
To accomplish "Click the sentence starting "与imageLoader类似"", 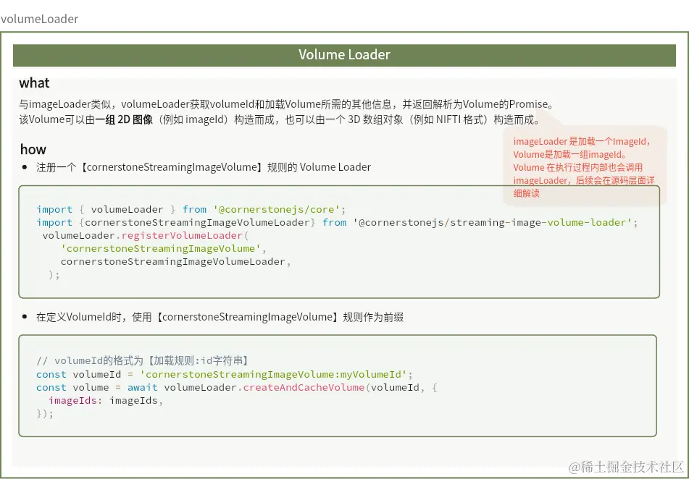I will pos(286,104).
